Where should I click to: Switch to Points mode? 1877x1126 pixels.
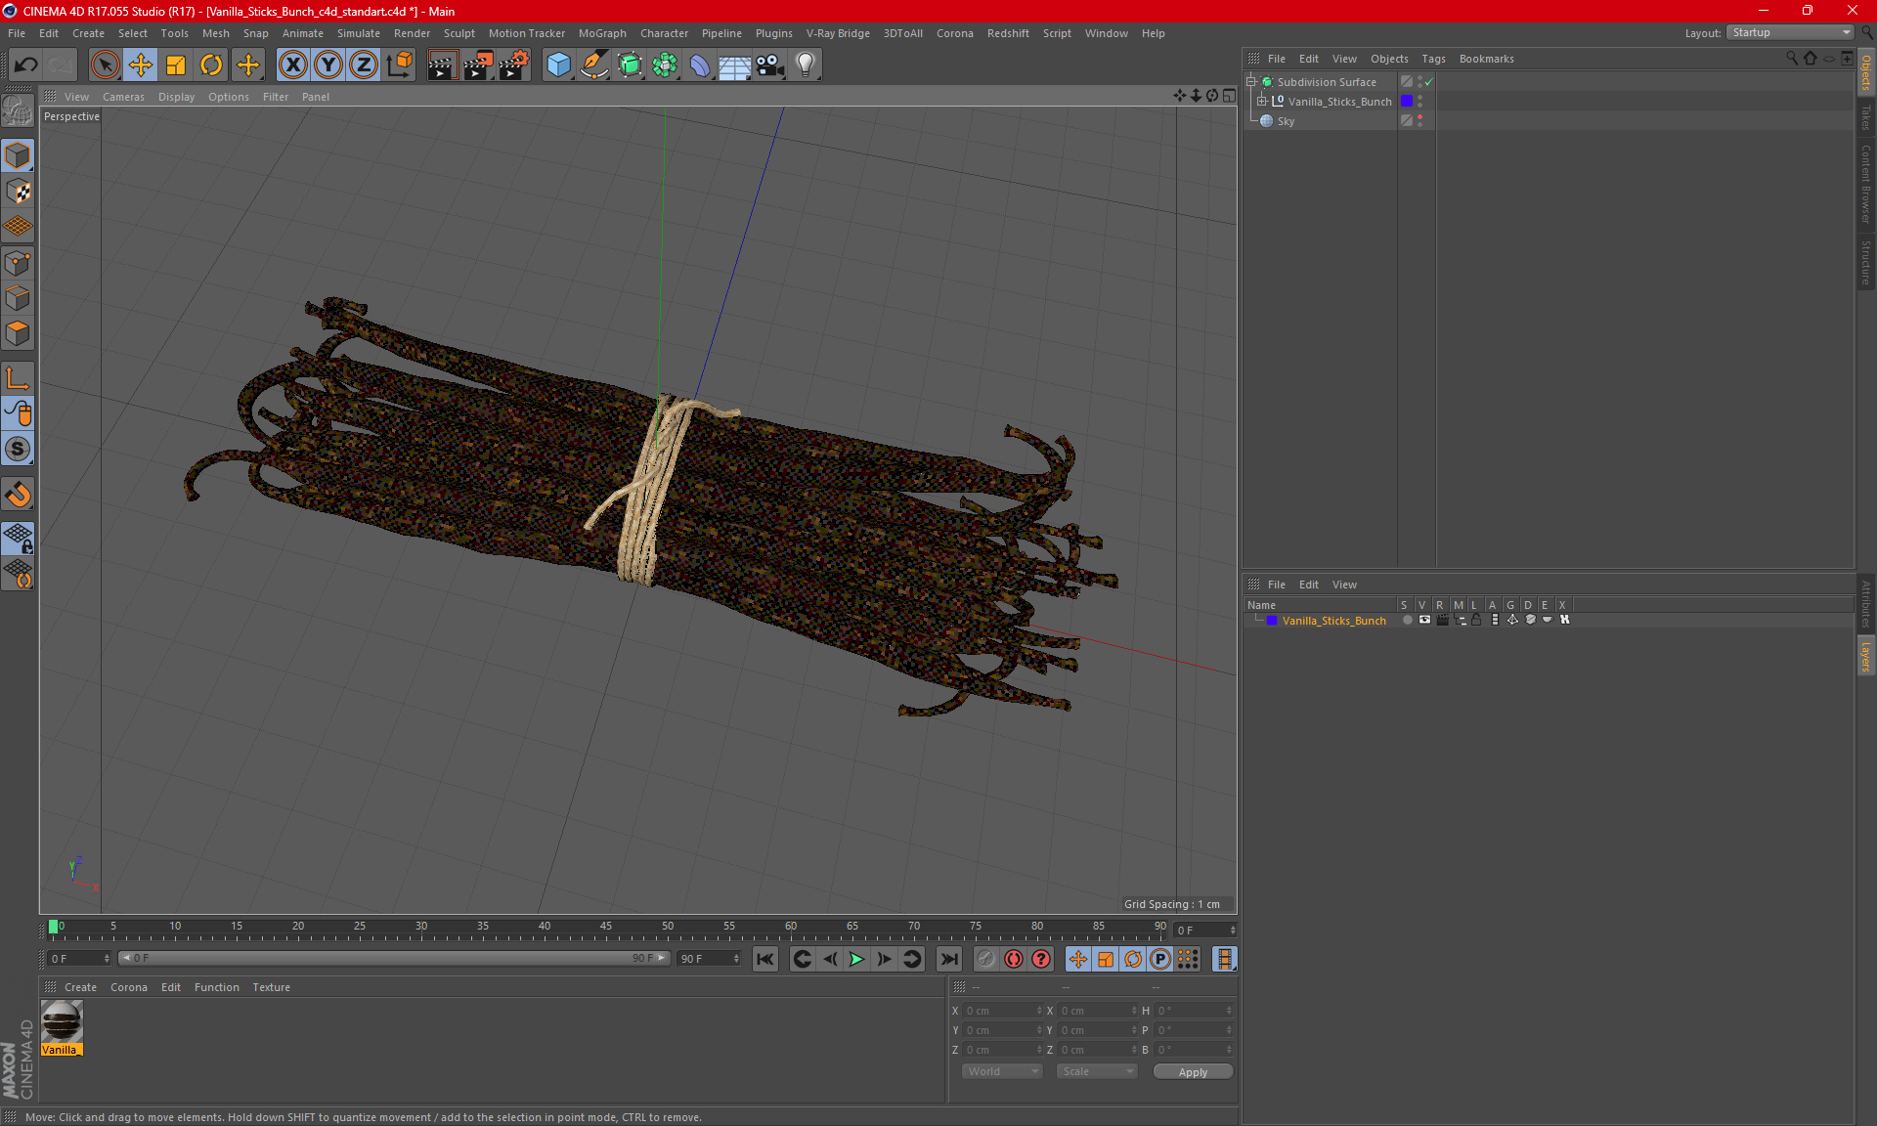(18, 263)
